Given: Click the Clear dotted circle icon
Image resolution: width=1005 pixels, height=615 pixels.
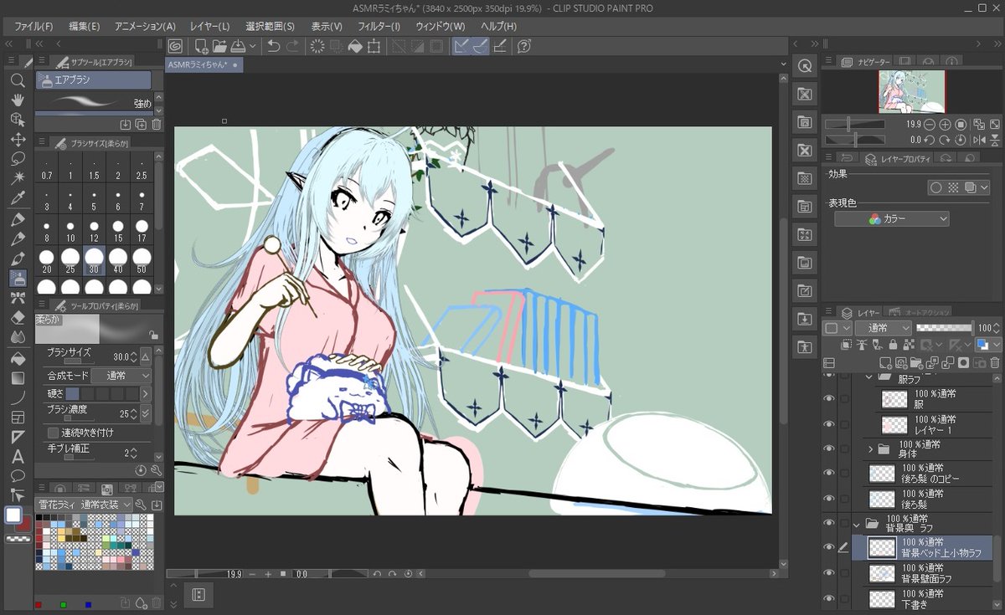Looking at the screenshot, I should (317, 46).
